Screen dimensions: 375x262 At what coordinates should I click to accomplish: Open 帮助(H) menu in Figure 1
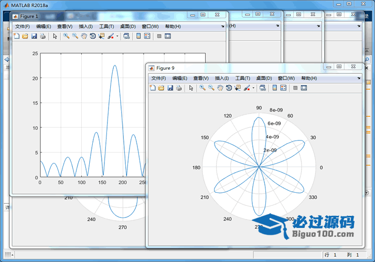173,27
